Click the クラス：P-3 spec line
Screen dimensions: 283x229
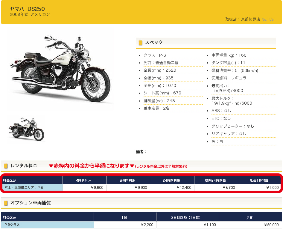(x=155, y=55)
